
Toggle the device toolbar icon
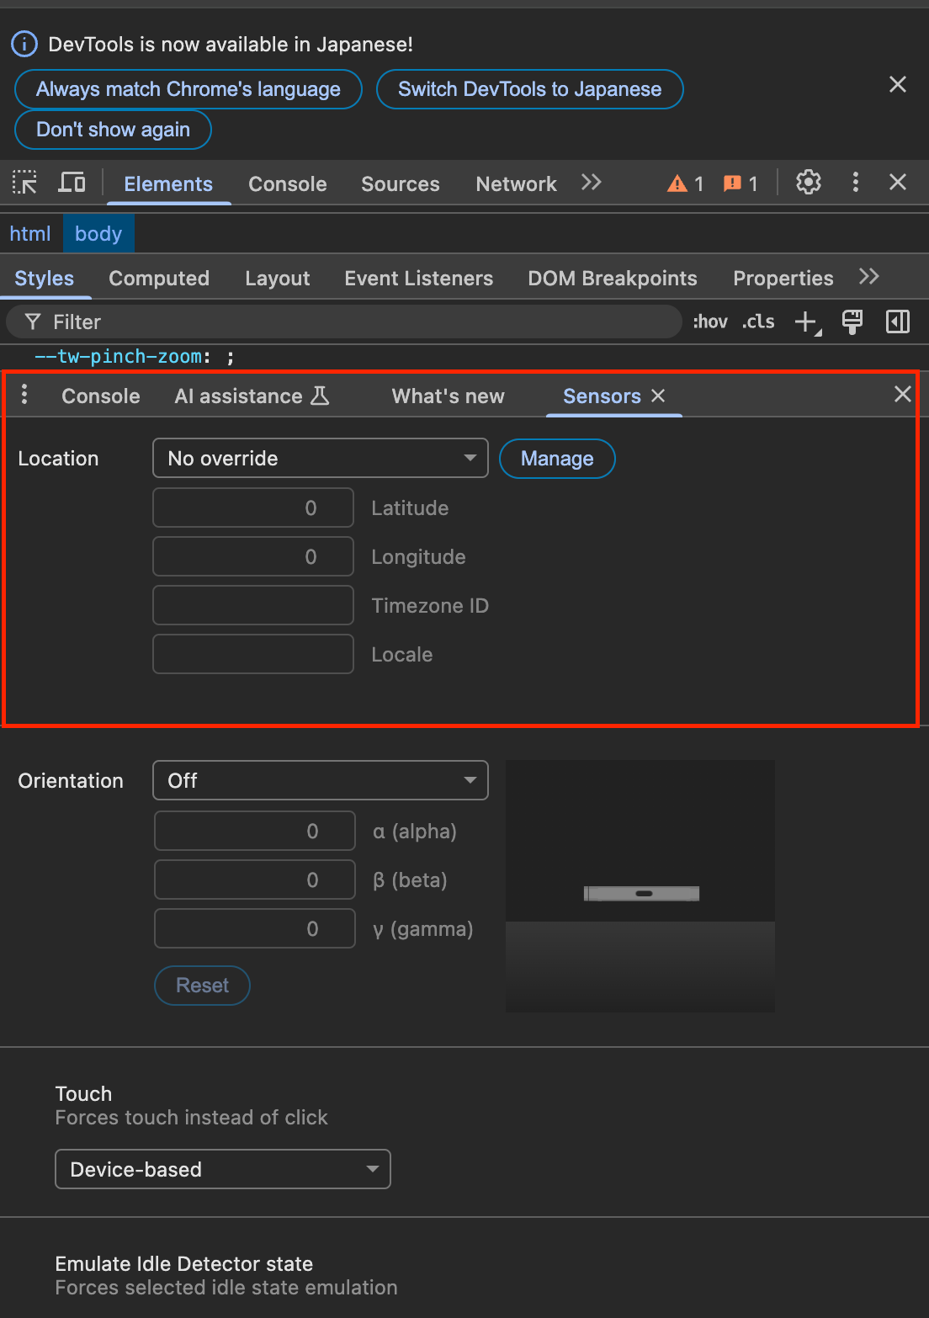72,183
